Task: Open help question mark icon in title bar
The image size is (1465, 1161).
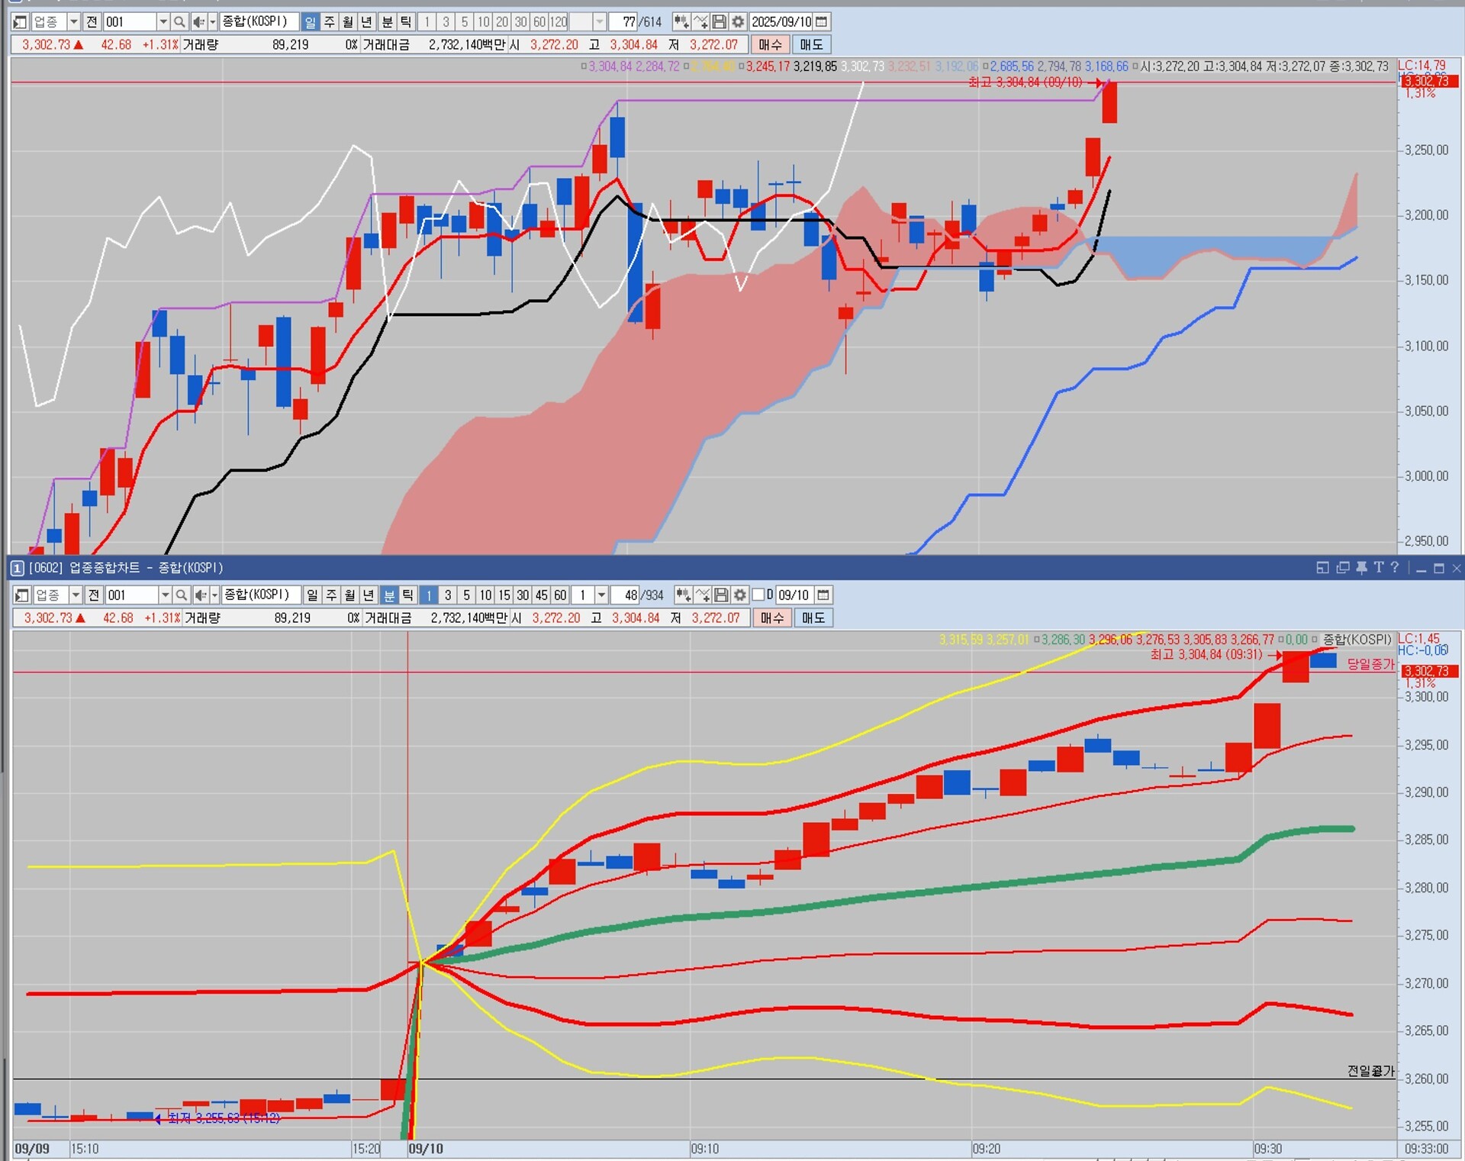Action: (1395, 567)
